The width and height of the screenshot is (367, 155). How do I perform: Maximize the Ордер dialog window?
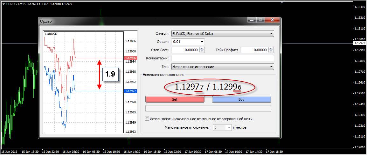tap(260, 20)
